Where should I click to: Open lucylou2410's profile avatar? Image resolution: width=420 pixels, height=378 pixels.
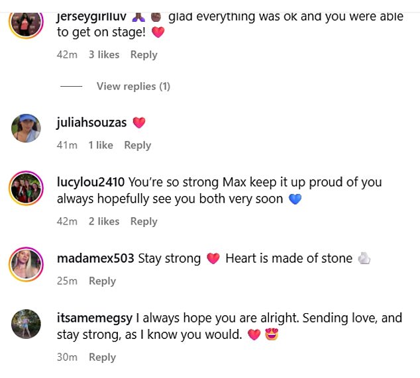pos(26,189)
